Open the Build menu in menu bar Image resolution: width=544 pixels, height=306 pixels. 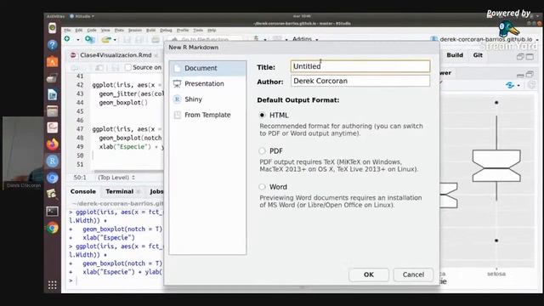pos(150,31)
